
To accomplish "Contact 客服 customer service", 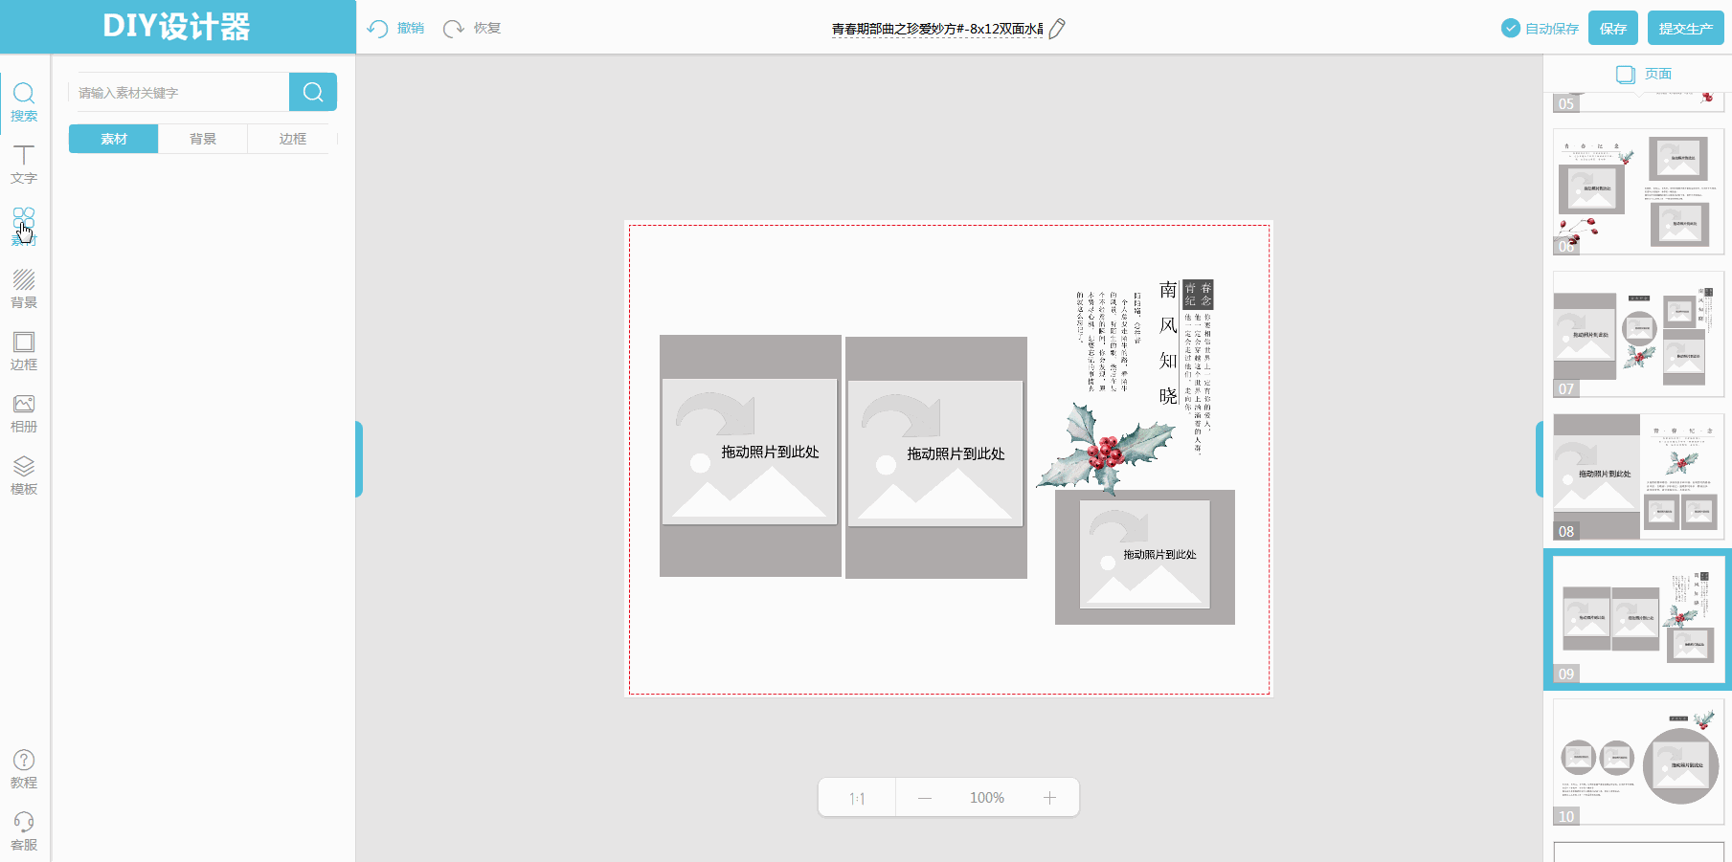I will pos(24,830).
